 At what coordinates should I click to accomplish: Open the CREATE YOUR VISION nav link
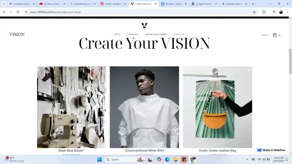coord(156,35)
